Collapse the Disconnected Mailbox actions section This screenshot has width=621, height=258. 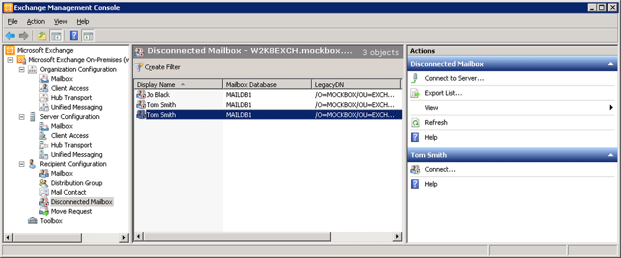pos(610,64)
